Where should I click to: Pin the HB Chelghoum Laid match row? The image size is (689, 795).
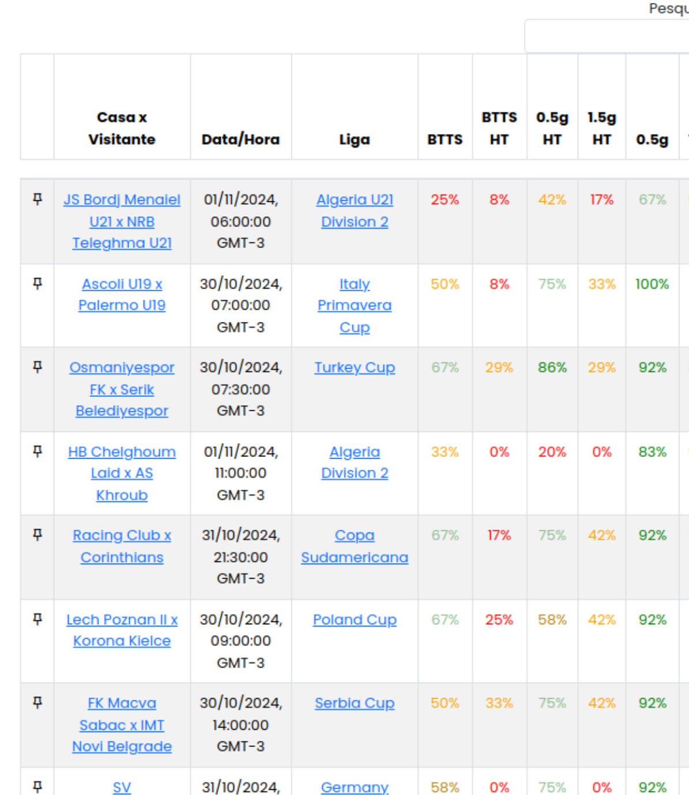(x=37, y=451)
